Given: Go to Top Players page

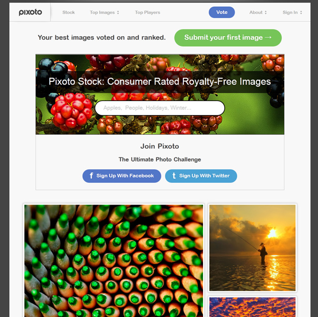Looking at the screenshot, I should pyautogui.click(x=148, y=12).
